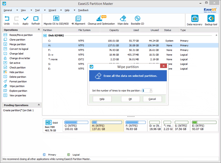The width and height of the screenshot is (221, 163).
Task: Collapse the Pending Operations panel
Action: pyautogui.click(x=39, y=105)
